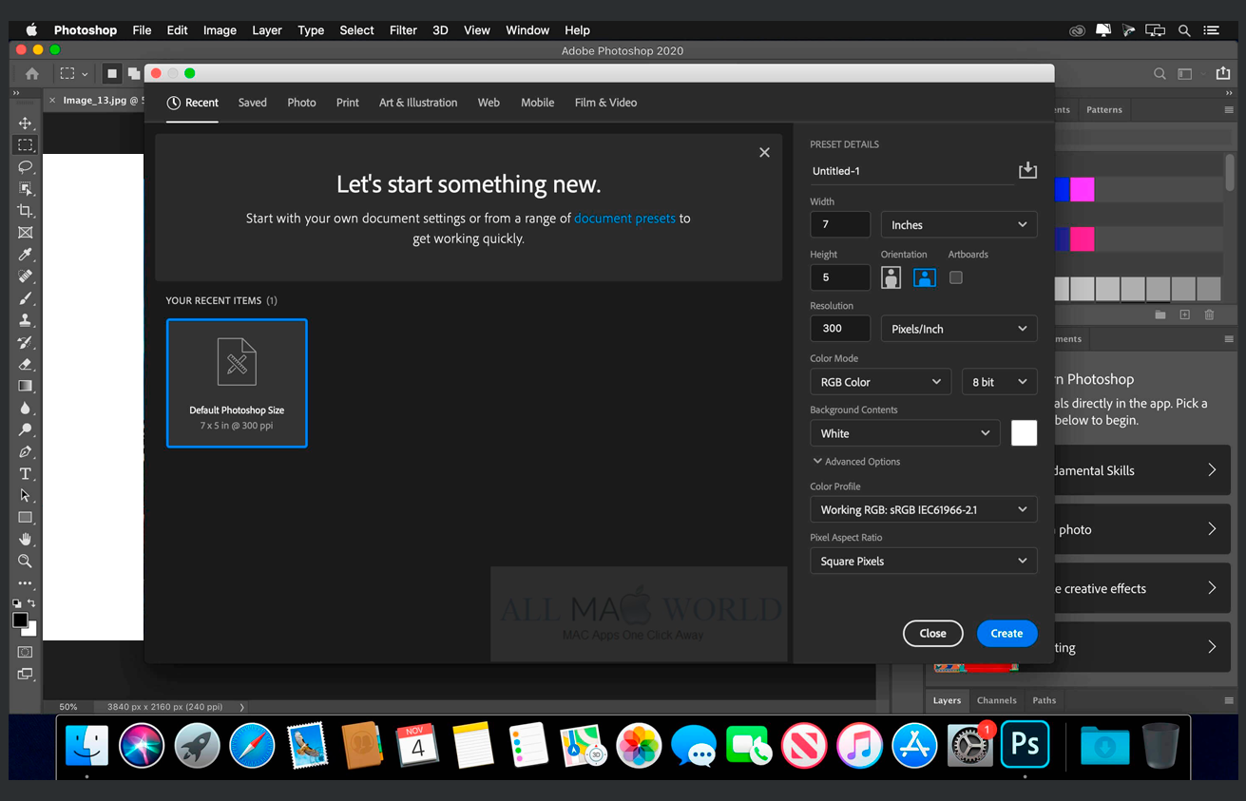Viewport: 1246px width, 801px height.
Task: Open the App Store from the Dock
Action: (x=914, y=745)
